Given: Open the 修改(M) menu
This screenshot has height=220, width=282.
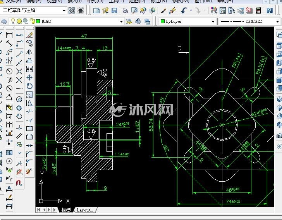Looking at the screenshot, I should (x=181, y=1).
